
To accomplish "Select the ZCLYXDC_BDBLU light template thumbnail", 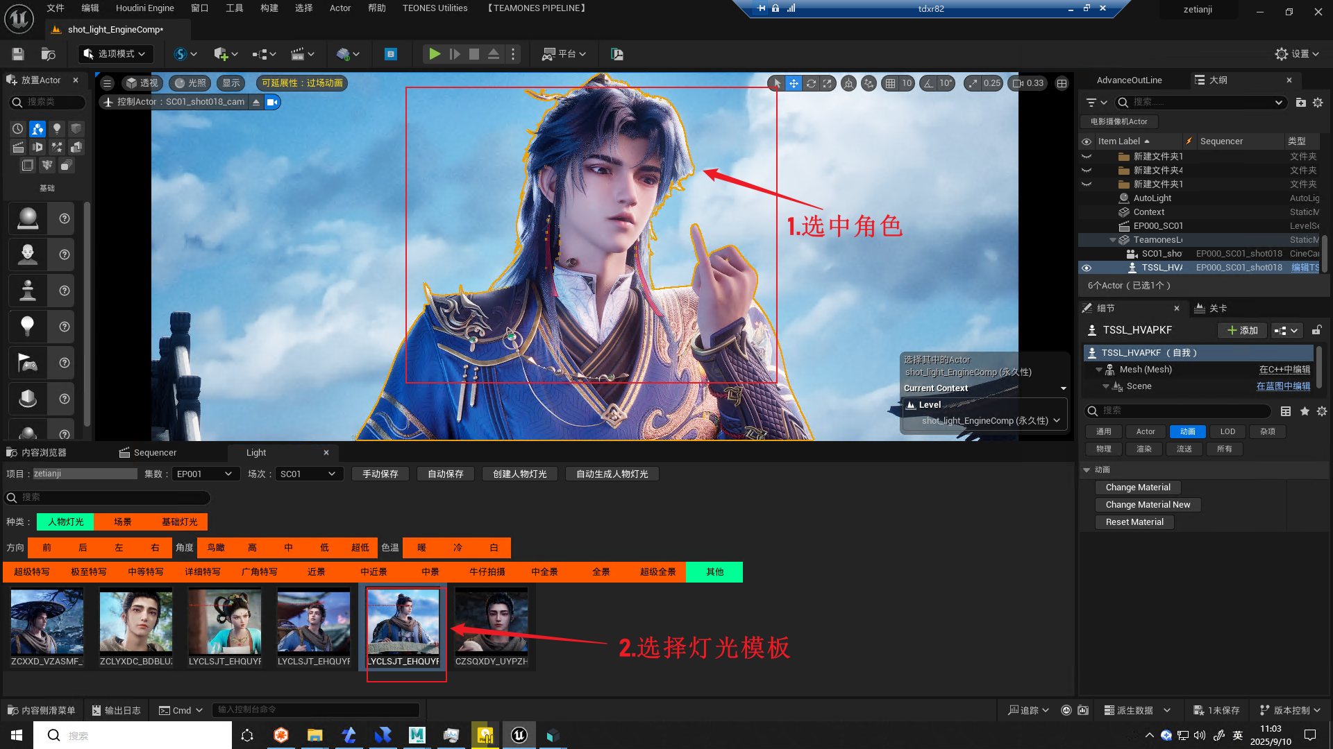I will click(136, 622).
